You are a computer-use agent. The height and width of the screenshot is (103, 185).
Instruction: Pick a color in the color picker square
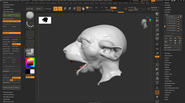pyautogui.click(x=30, y=62)
